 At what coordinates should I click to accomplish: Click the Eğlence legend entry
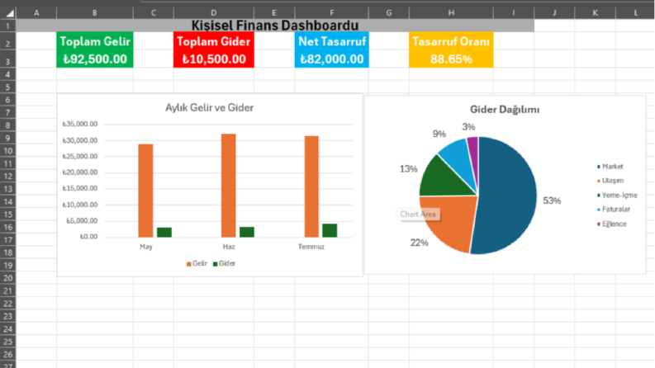click(612, 224)
